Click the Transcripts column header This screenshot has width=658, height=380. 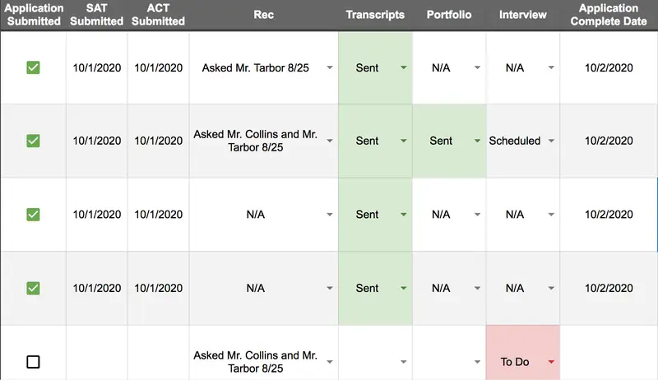point(375,16)
